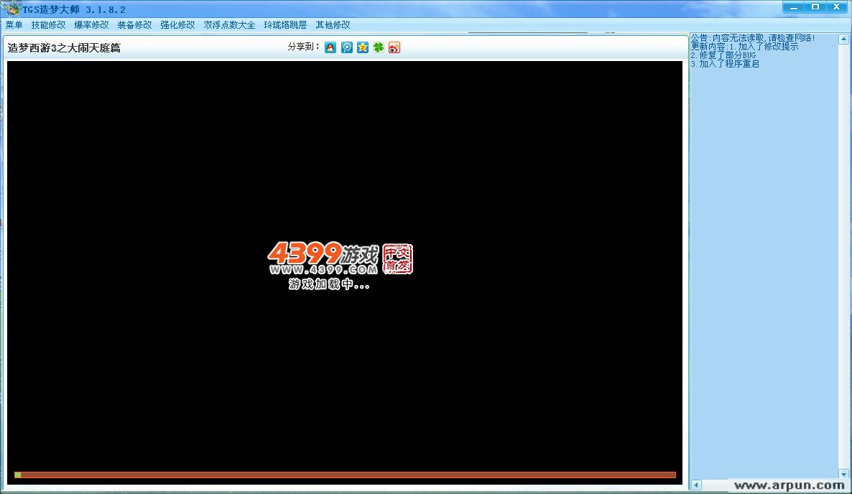
Task: Open the 双浮点数大全 menu
Action: click(x=229, y=25)
